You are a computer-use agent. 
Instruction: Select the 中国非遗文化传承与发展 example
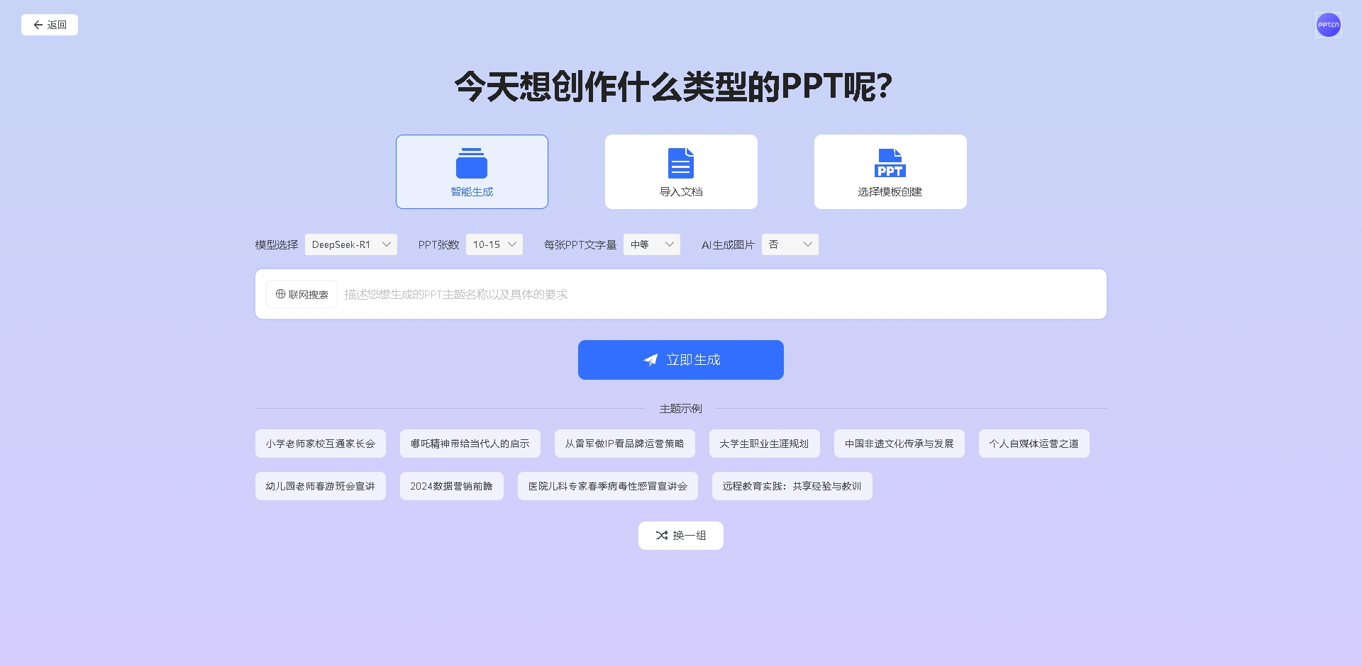click(x=899, y=444)
